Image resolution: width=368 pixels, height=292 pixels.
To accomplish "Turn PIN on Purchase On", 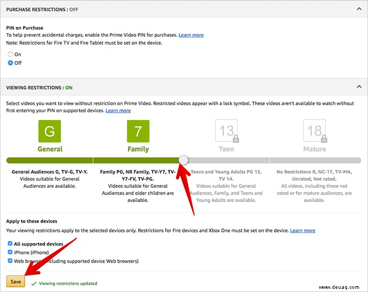I will point(11,54).
